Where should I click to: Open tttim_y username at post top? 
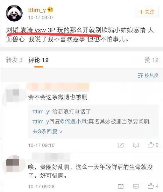tap(37, 10)
